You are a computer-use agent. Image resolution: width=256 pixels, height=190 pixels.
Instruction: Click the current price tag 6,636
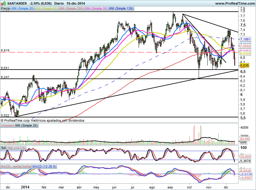coord(244,66)
